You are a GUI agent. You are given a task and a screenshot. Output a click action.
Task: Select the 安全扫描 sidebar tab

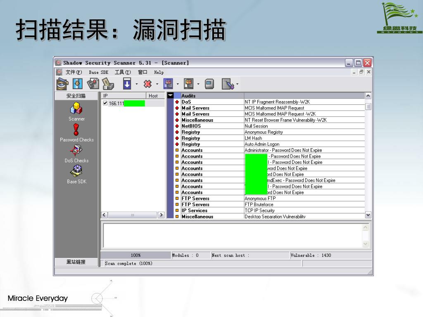coord(76,96)
